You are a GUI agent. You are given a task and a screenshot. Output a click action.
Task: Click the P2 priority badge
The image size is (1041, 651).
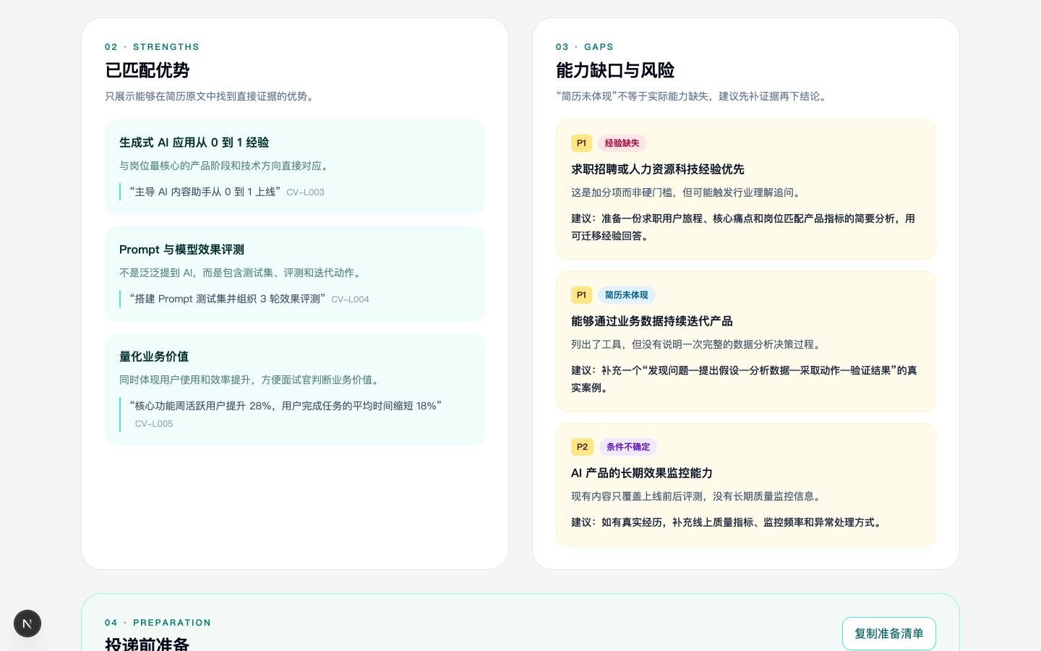coord(582,447)
